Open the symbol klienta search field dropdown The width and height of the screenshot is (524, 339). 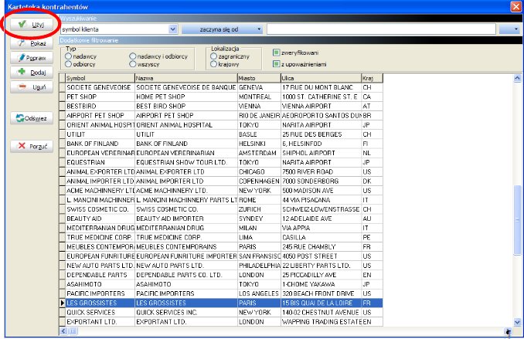coord(173,29)
